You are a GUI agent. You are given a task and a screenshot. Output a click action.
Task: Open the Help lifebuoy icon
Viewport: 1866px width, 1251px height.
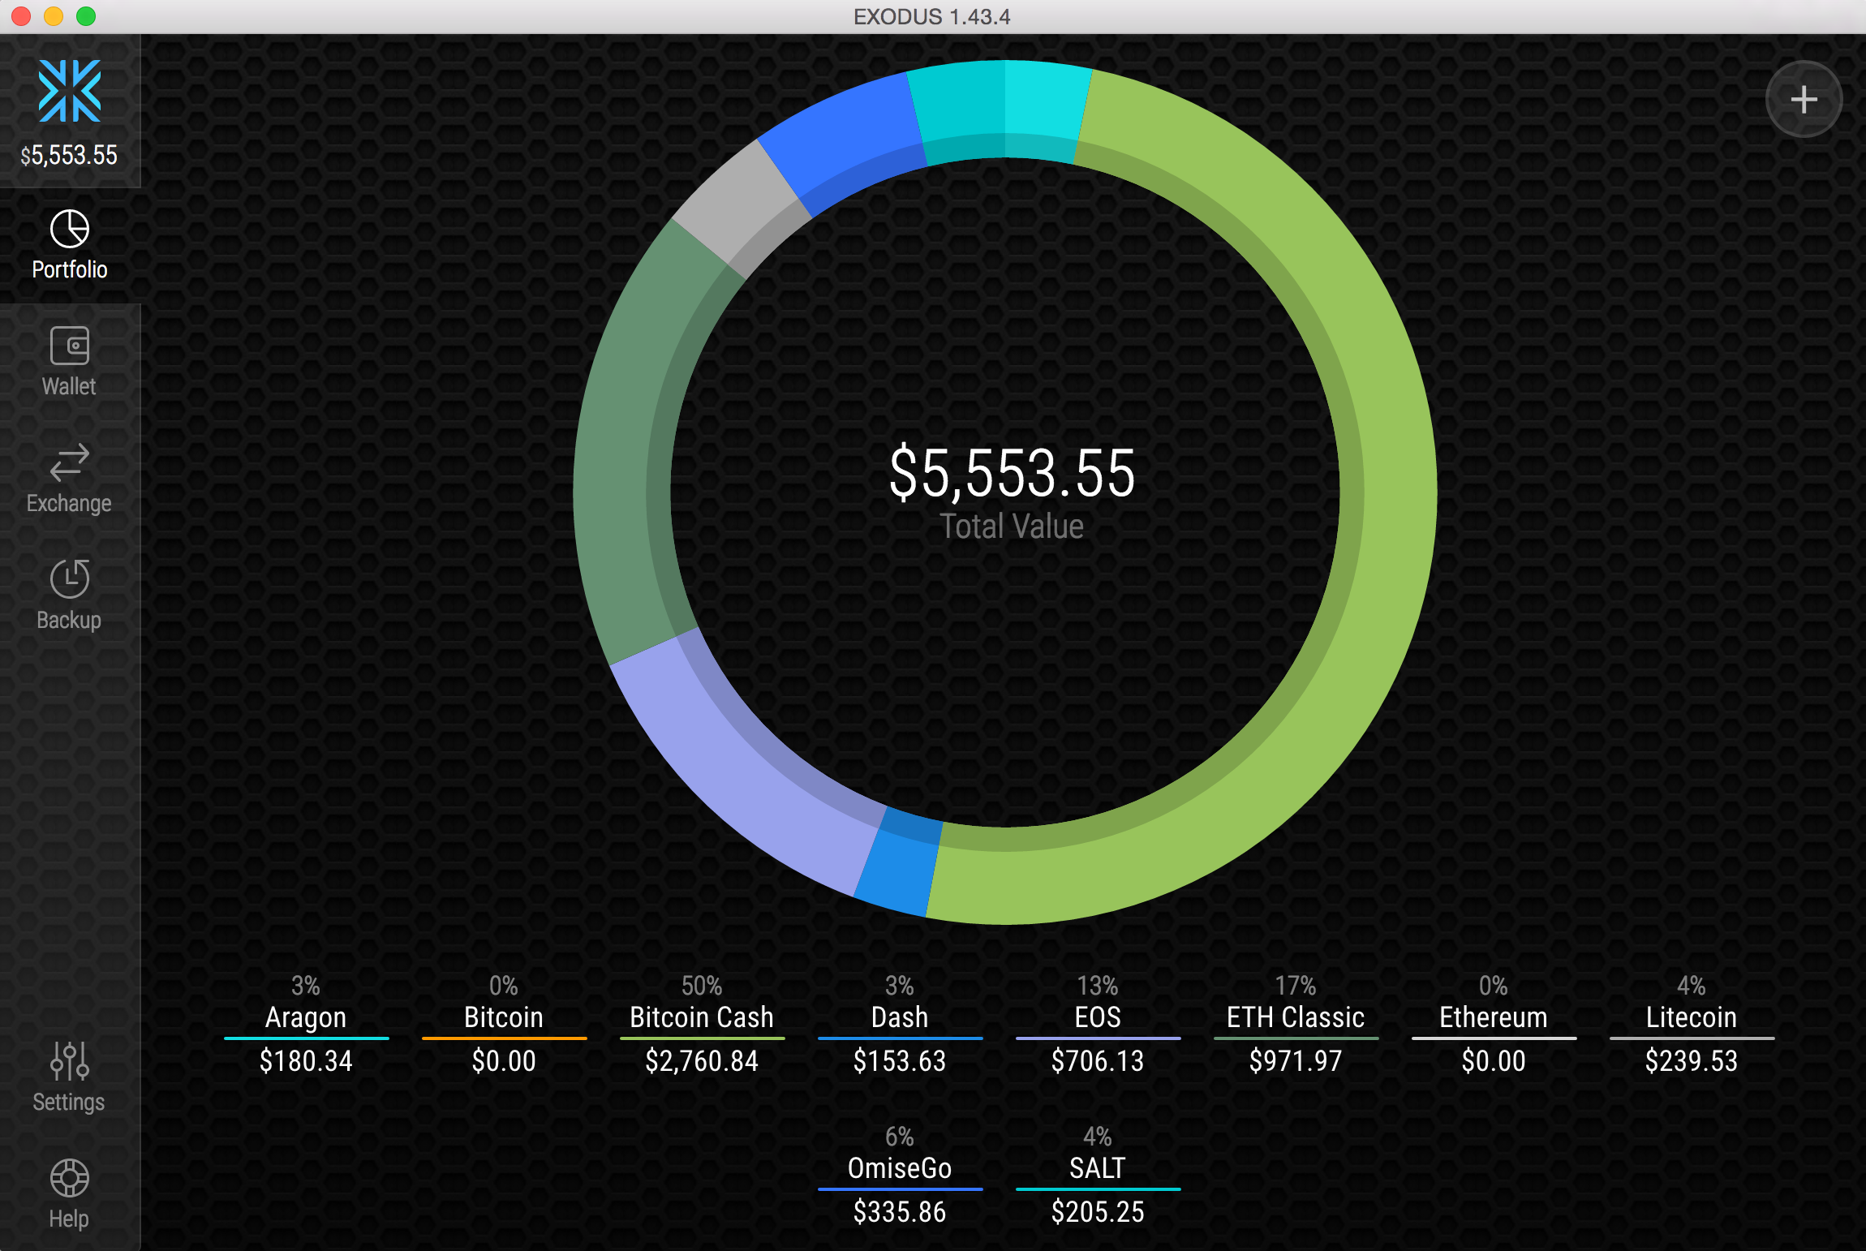pos(70,1178)
